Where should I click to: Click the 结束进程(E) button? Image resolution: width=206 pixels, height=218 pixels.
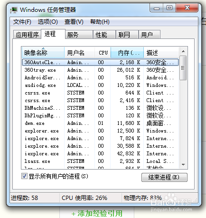point(164,177)
